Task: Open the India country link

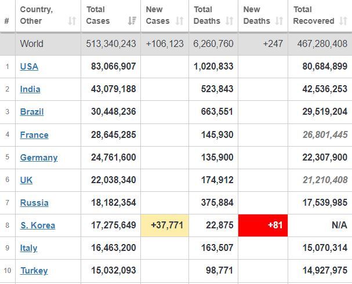Action: click(x=30, y=89)
